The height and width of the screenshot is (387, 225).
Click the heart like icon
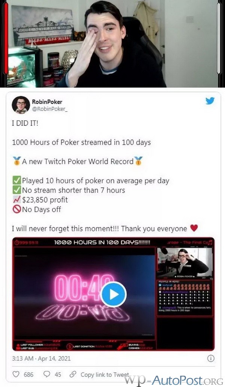16,374
